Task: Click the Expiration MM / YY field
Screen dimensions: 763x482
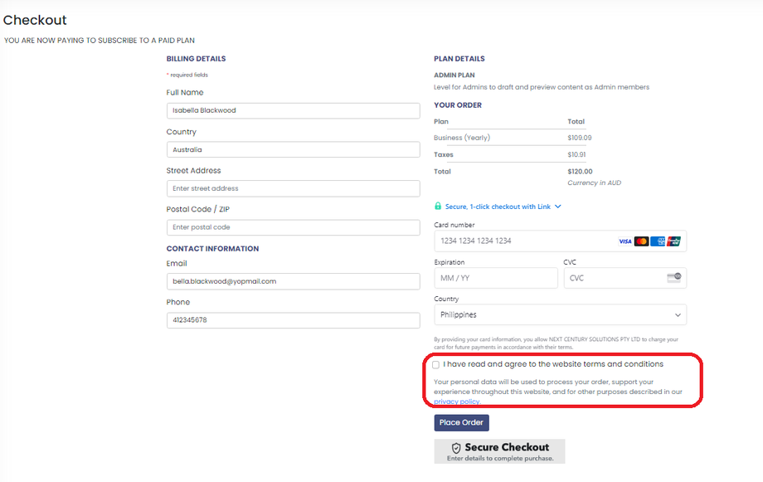Action: tap(495, 278)
